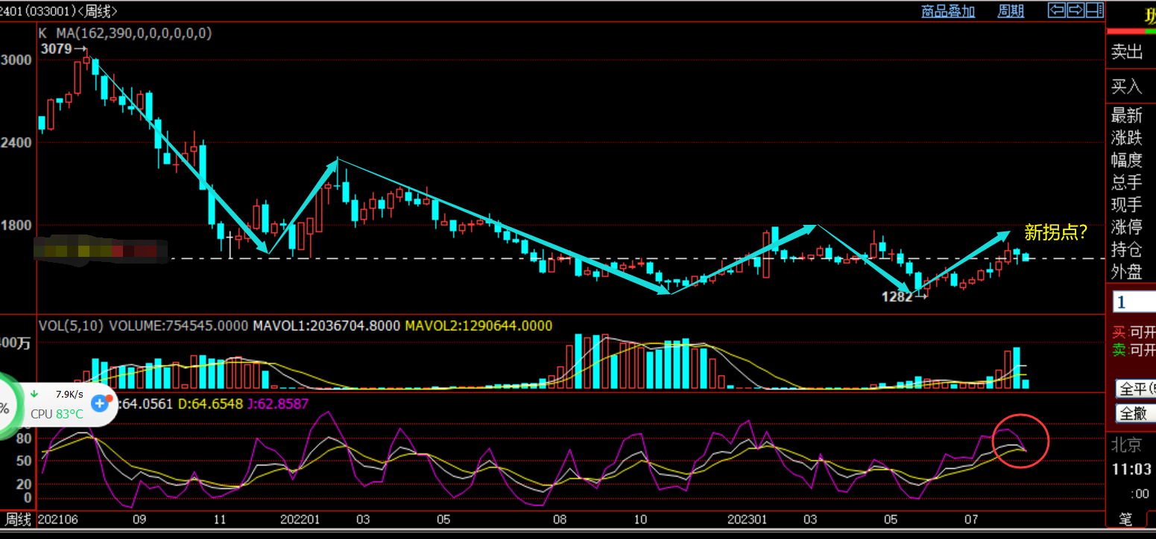Click the 卖出 sell price row
The width and height of the screenshot is (1156, 539).
point(1131,51)
